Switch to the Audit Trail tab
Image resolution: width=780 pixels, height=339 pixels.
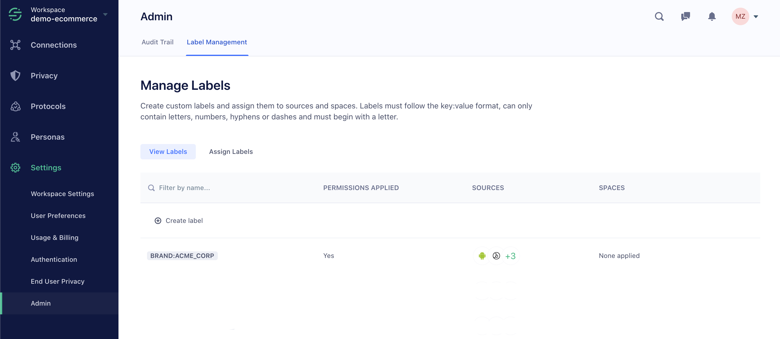point(157,42)
